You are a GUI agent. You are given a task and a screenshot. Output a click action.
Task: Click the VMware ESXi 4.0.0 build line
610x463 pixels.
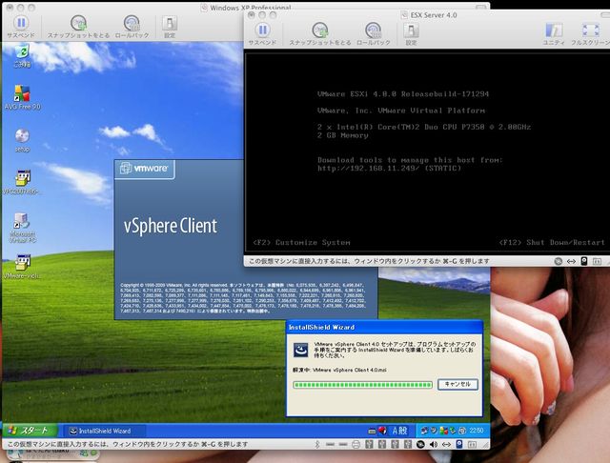coord(403,93)
